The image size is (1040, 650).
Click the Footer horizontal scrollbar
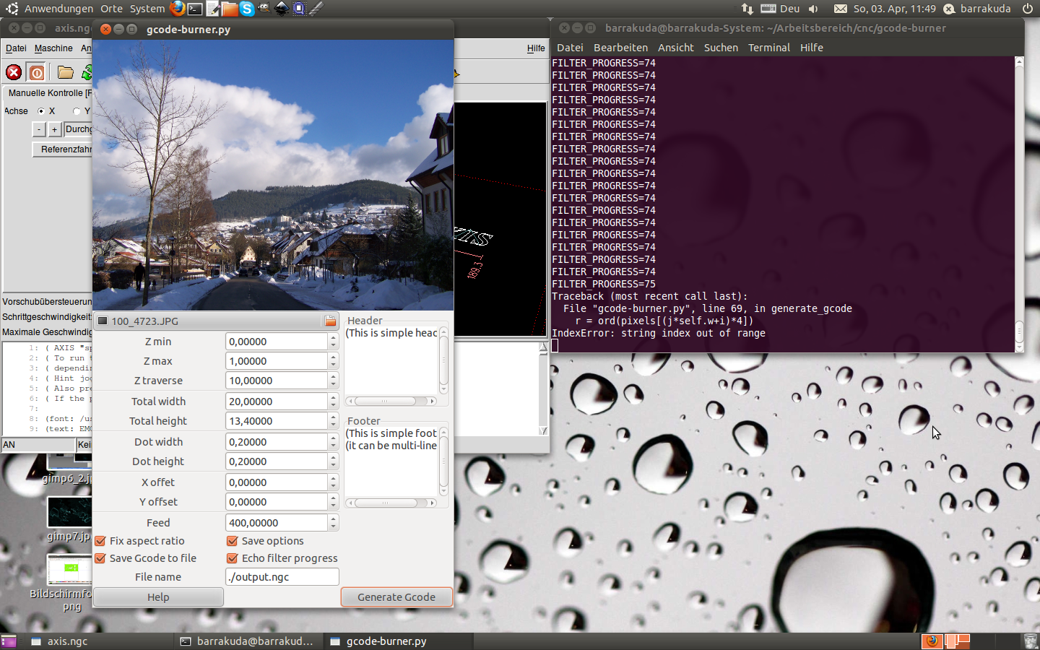click(391, 503)
